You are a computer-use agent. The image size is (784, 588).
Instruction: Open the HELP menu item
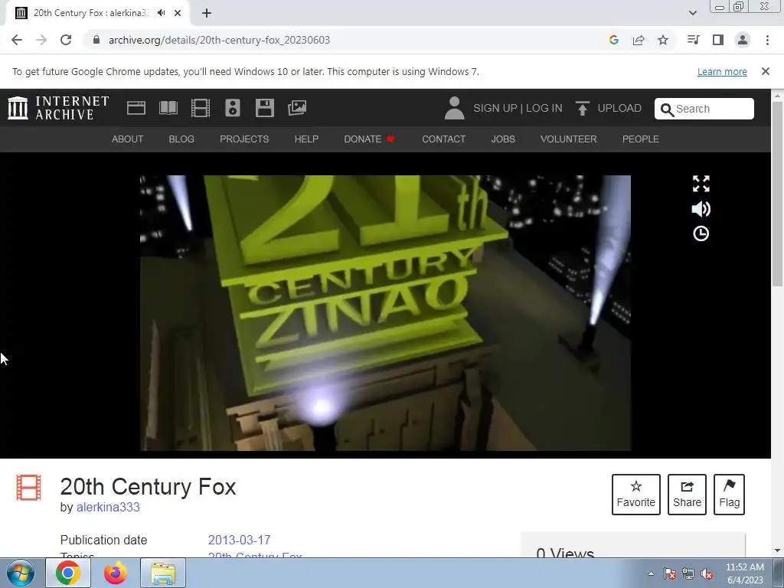point(306,139)
